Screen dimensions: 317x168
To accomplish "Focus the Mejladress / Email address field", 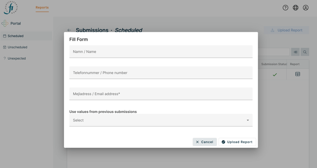I will point(161,94).
